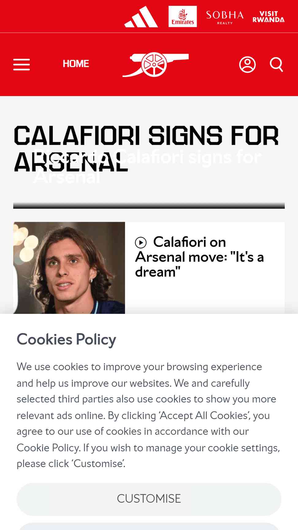Open the Emirates sponsor logo
The width and height of the screenshot is (298, 530).
point(183,17)
